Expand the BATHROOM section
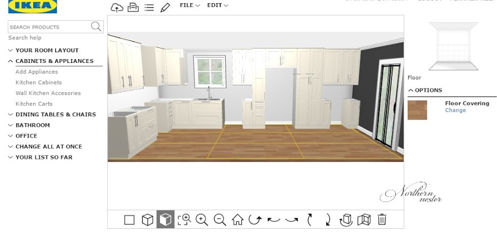This screenshot has height=241, width=497. 29,125
